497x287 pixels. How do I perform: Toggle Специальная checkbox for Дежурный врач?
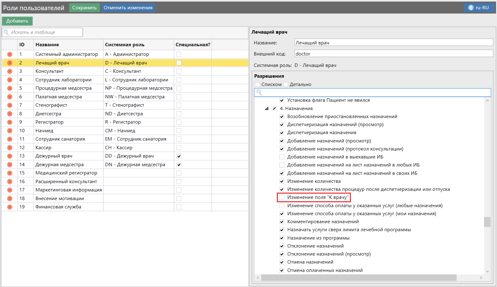click(179, 156)
